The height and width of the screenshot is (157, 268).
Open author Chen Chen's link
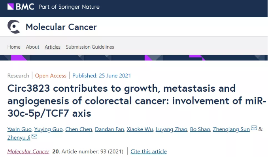(x=79, y=129)
